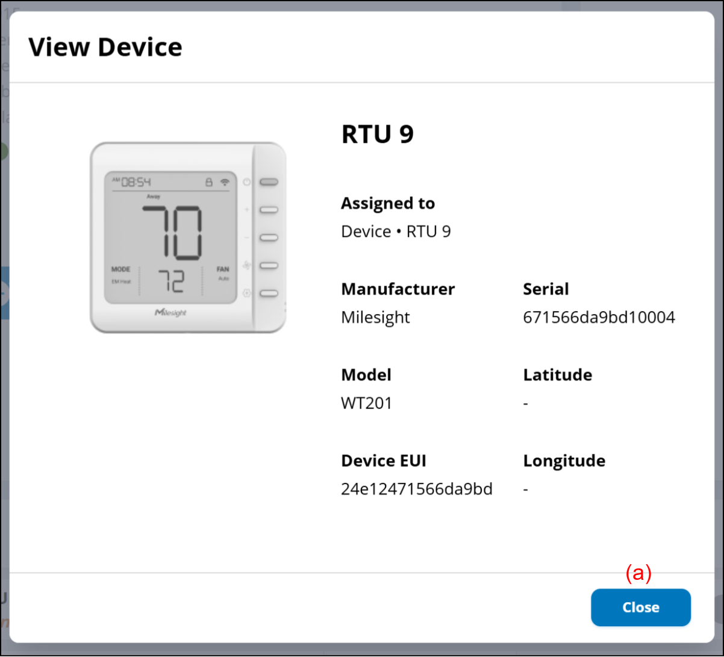Click the power icon on the thermostat
The height and width of the screenshot is (657, 724).
pos(247,181)
